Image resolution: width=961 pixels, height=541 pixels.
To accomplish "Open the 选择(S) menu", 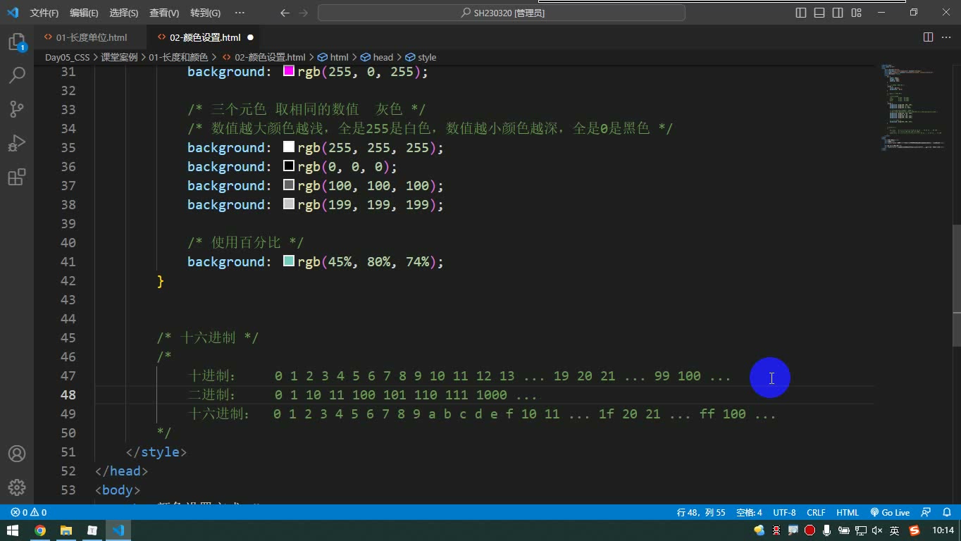I will point(124,13).
